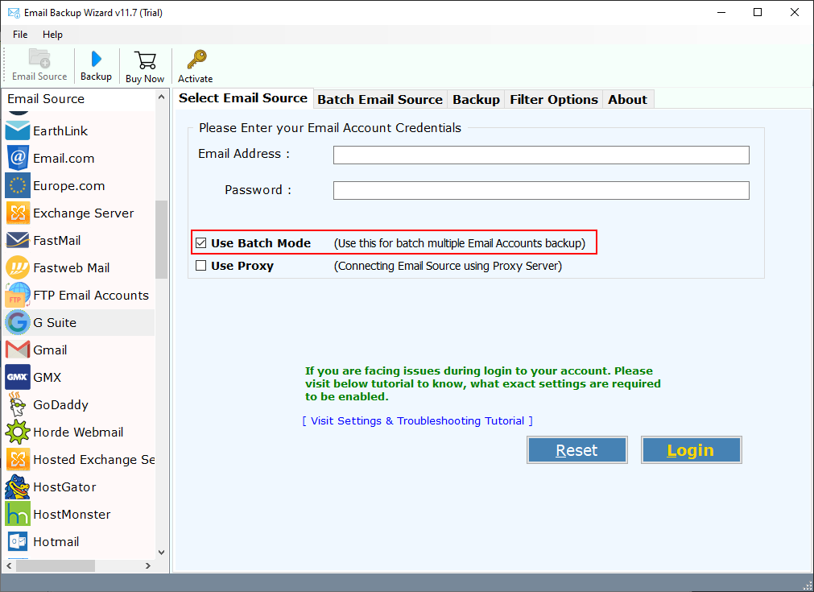The image size is (814, 592).
Task: Select EarthLink text in source list
Action: tap(60, 130)
